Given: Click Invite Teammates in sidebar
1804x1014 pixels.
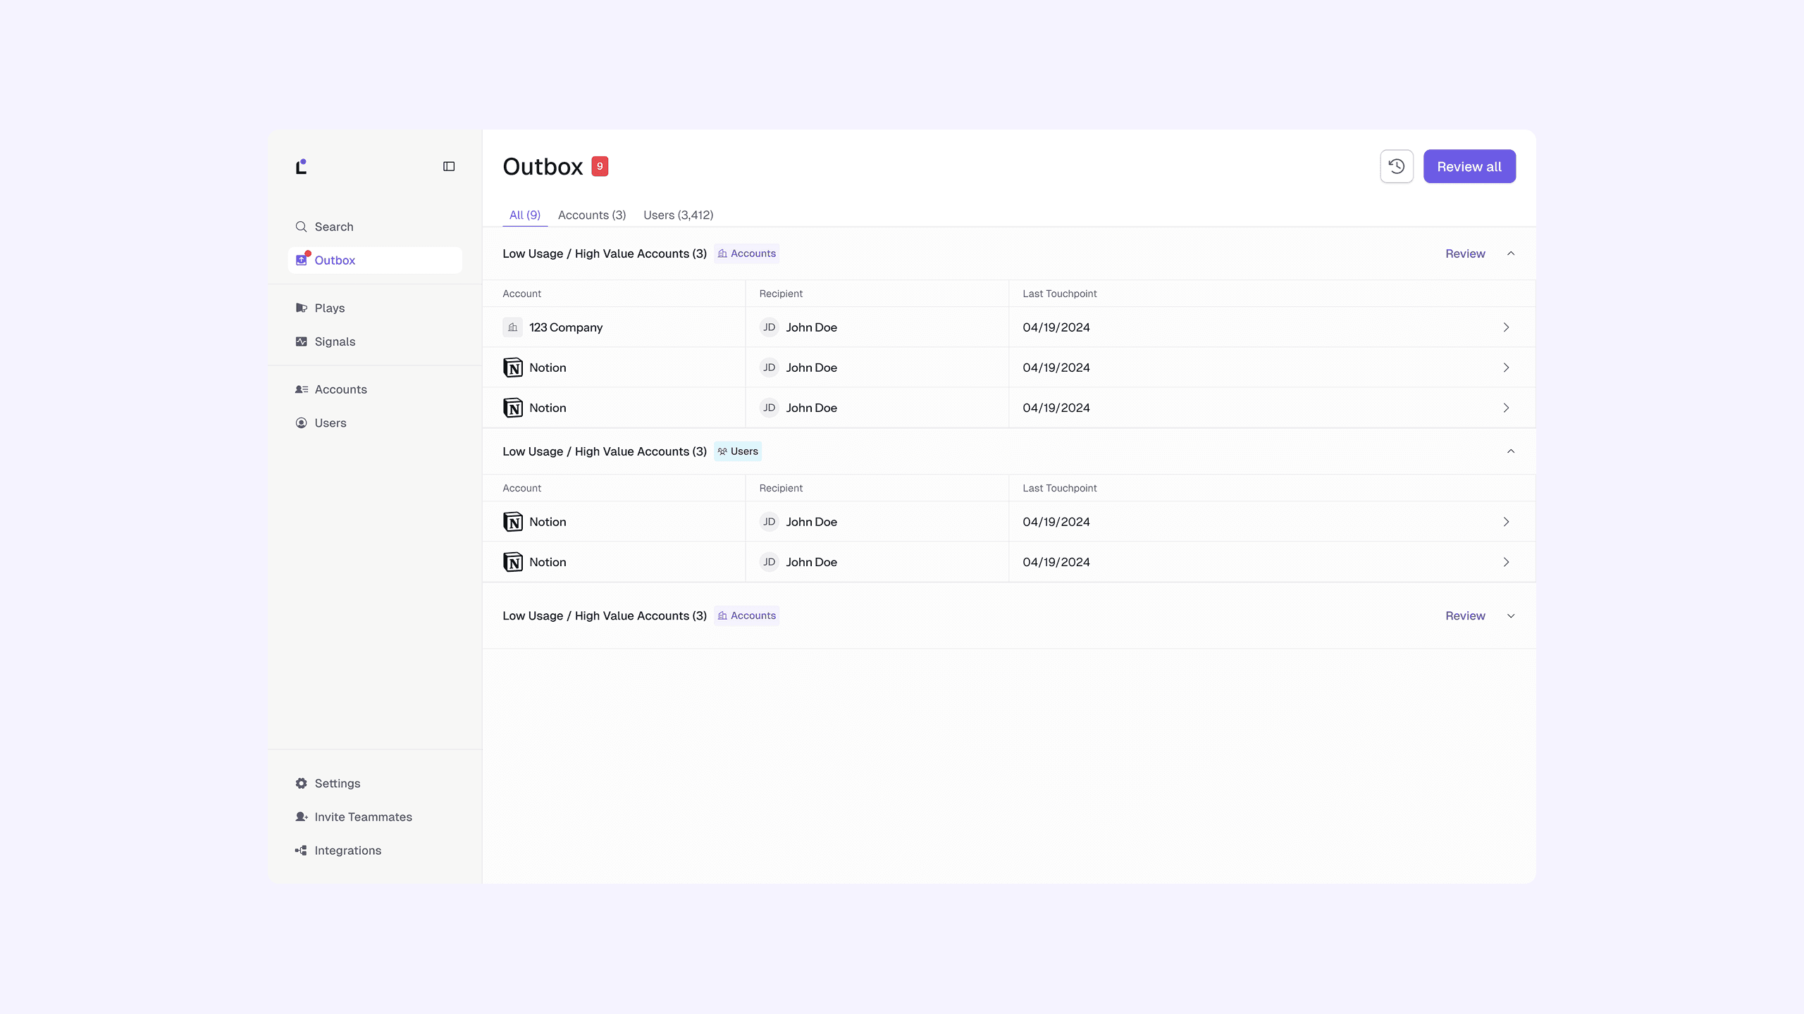Looking at the screenshot, I should (363, 817).
